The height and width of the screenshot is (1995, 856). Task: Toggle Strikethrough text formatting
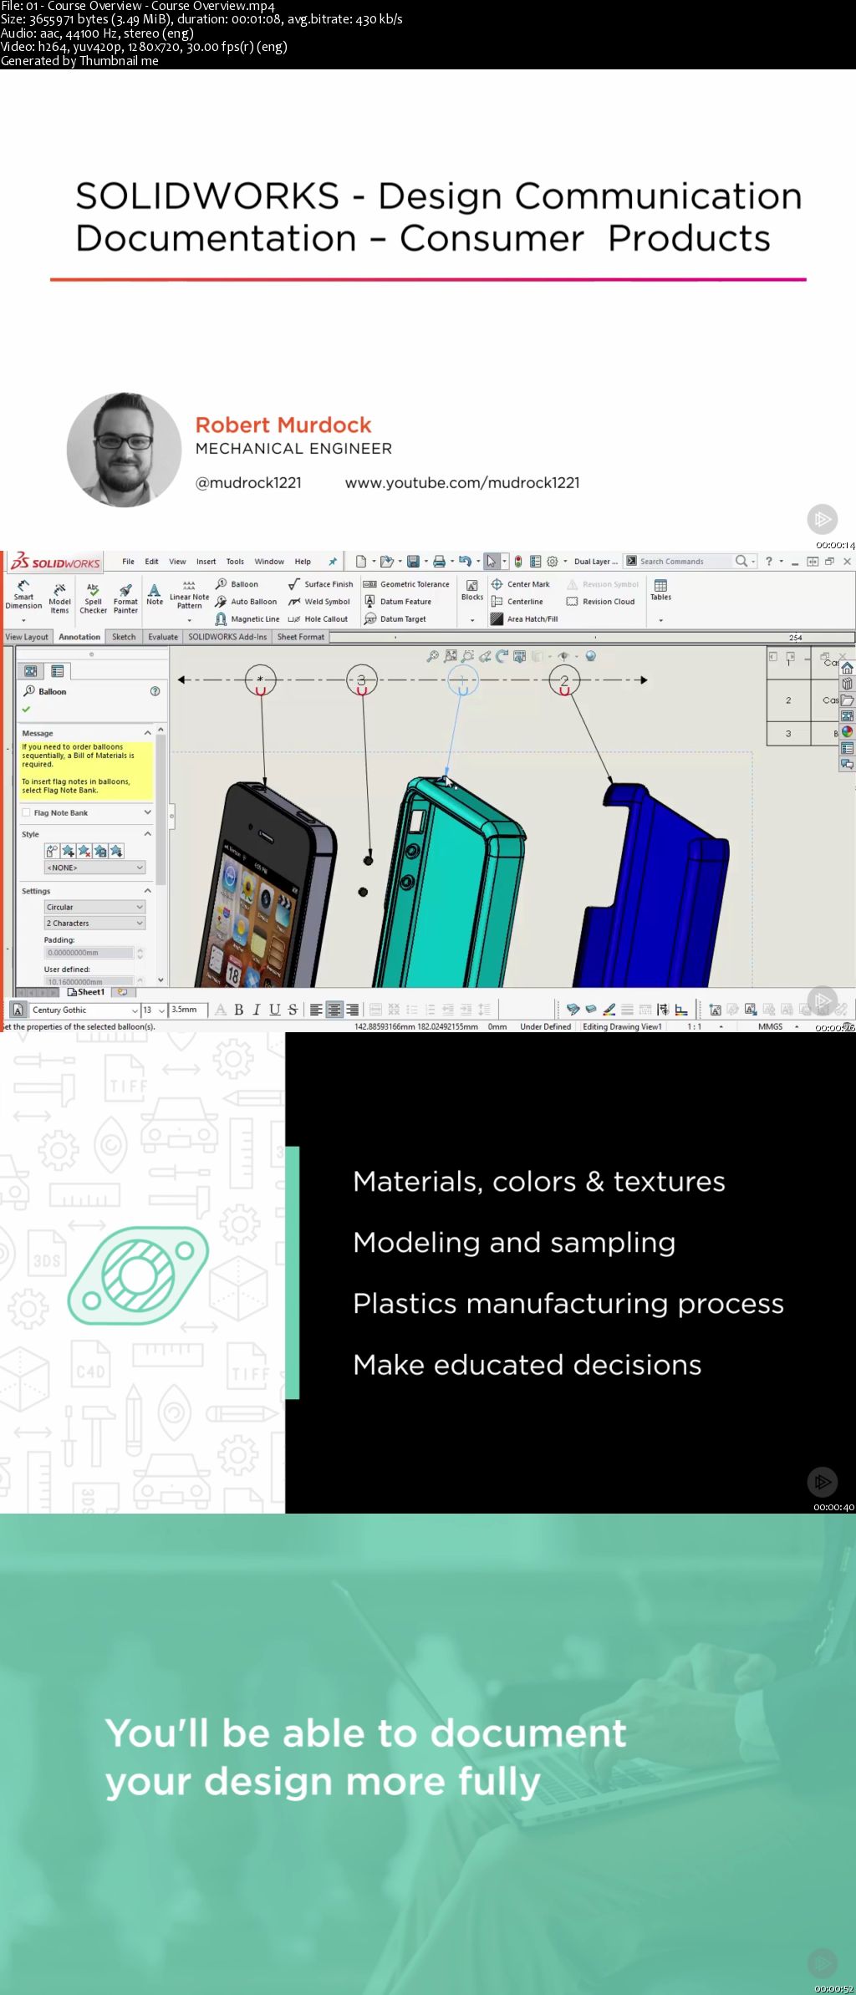(293, 1010)
